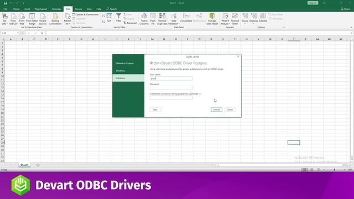Add a new sheet
Viewport: 354px width, 199px height.
[x=38, y=165]
